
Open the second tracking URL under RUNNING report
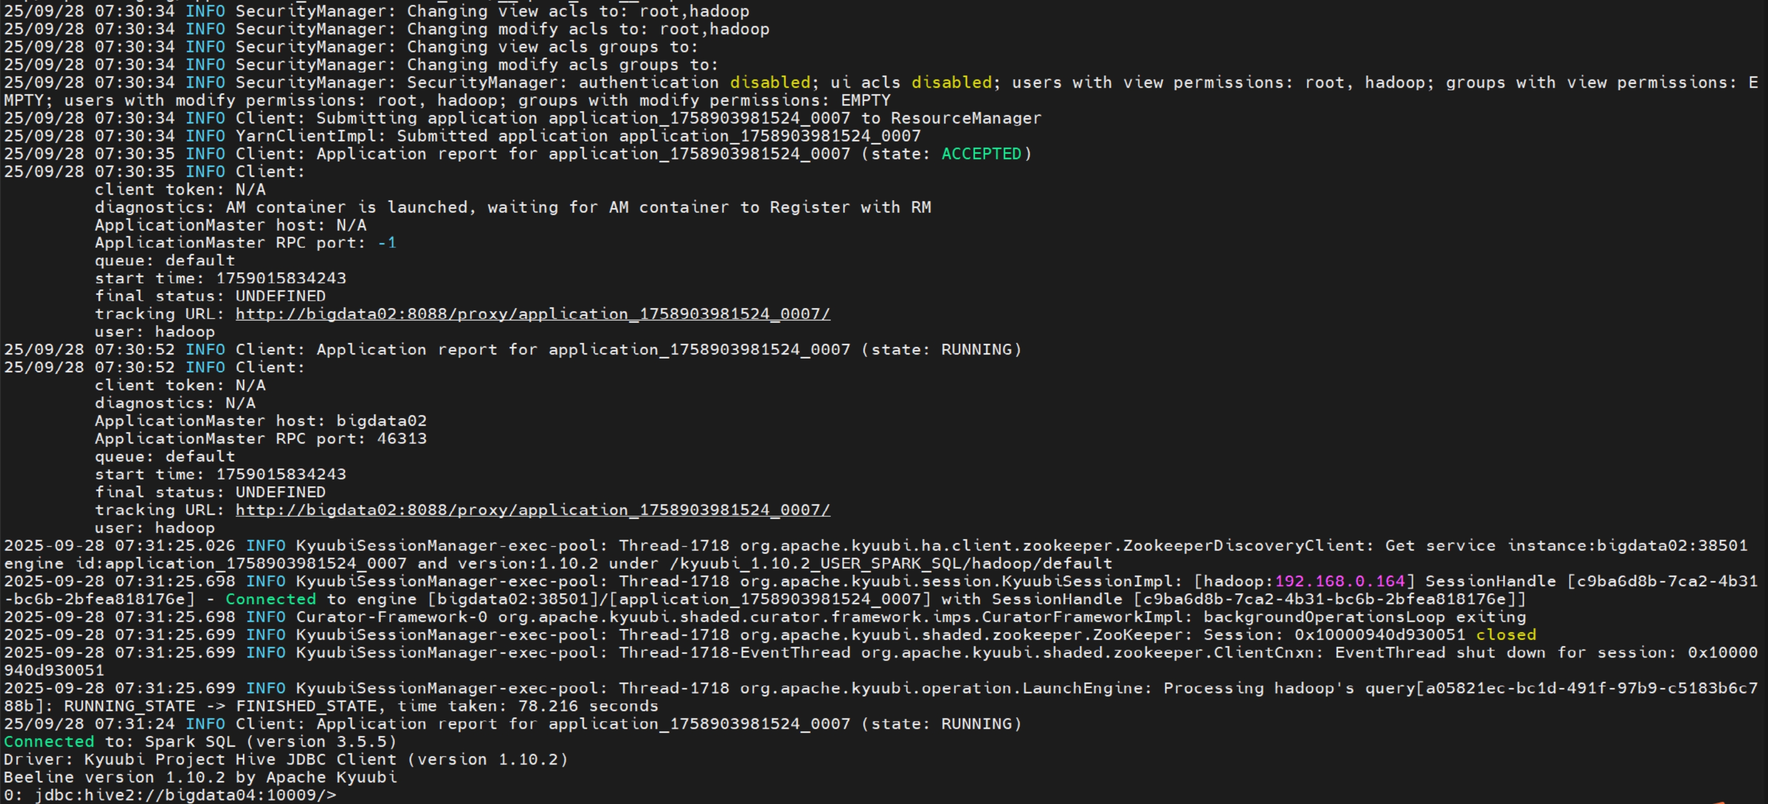tap(533, 511)
